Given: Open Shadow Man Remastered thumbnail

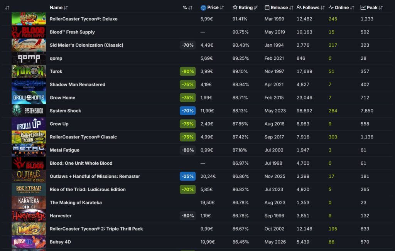Looking at the screenshot, I should click(x=29, y=84).
